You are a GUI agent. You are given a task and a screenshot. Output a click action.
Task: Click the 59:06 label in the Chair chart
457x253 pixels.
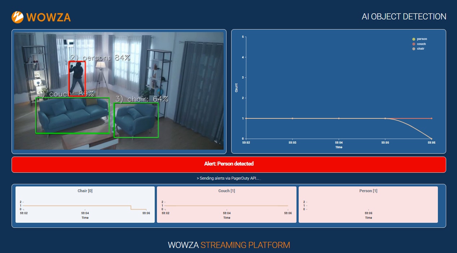(x=146, y=213)
